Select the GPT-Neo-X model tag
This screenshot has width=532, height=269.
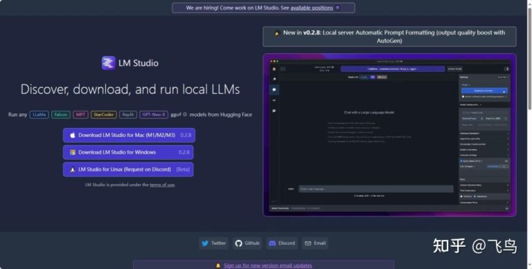[154, 115]
